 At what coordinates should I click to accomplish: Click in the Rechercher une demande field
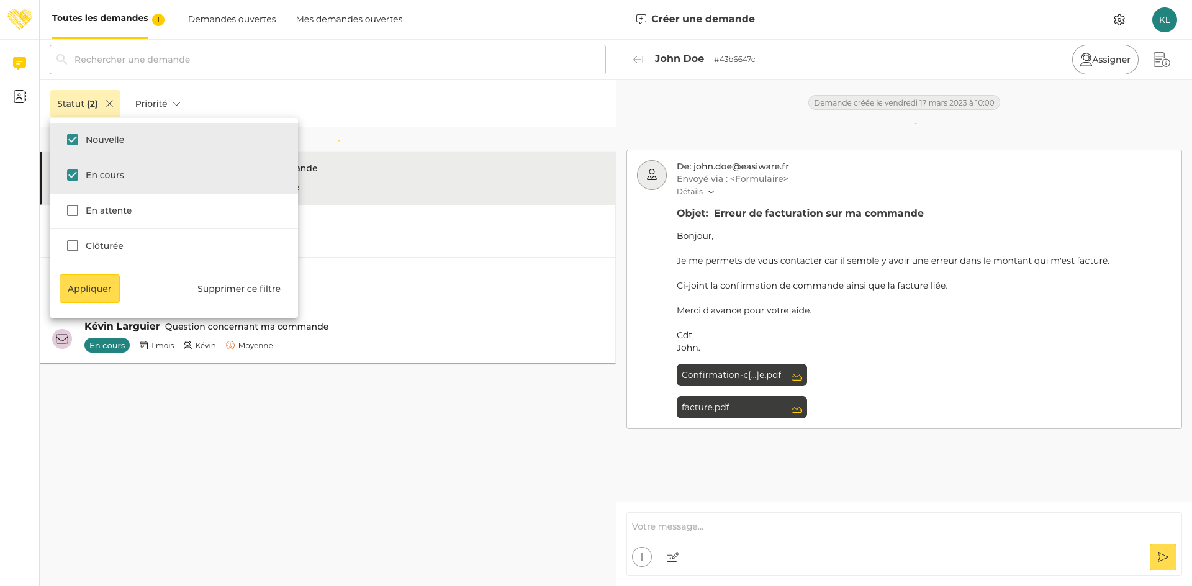328,60
